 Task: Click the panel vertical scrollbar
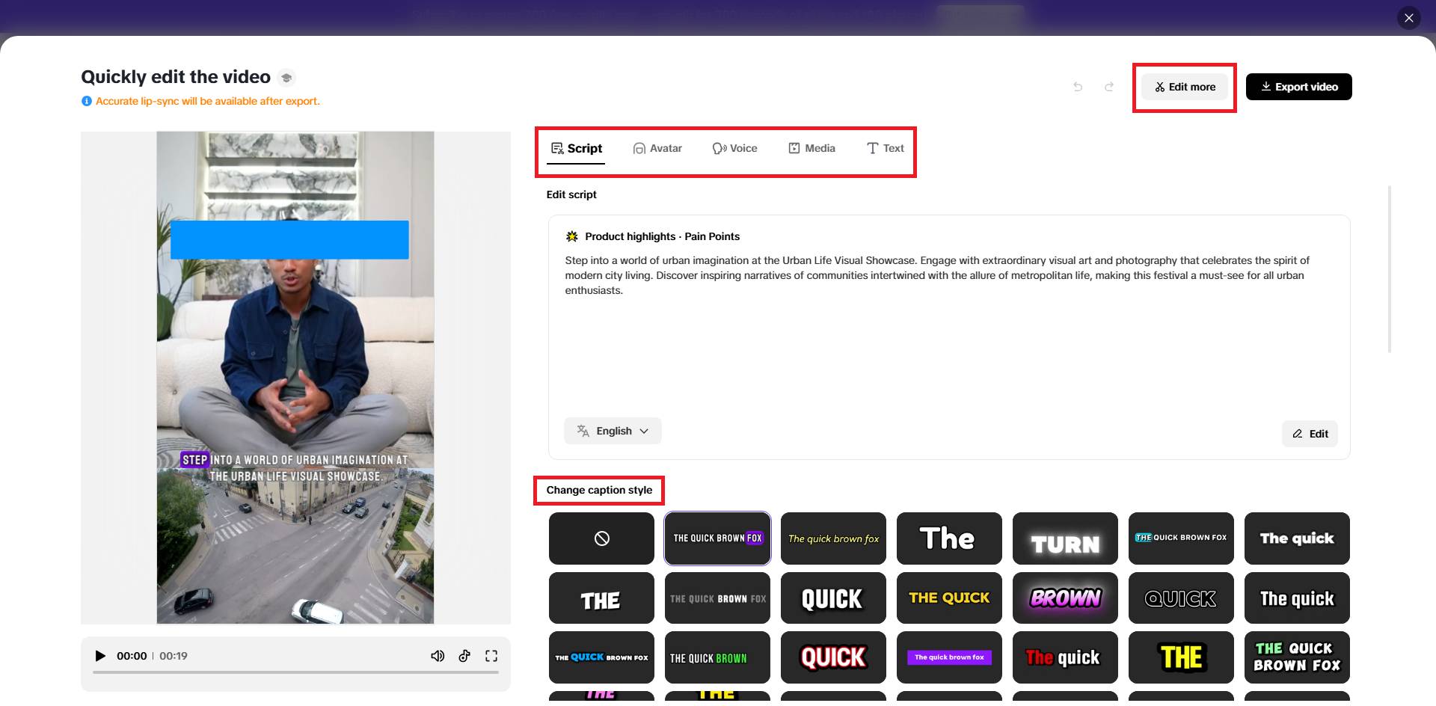click(x=1390, y=269)
